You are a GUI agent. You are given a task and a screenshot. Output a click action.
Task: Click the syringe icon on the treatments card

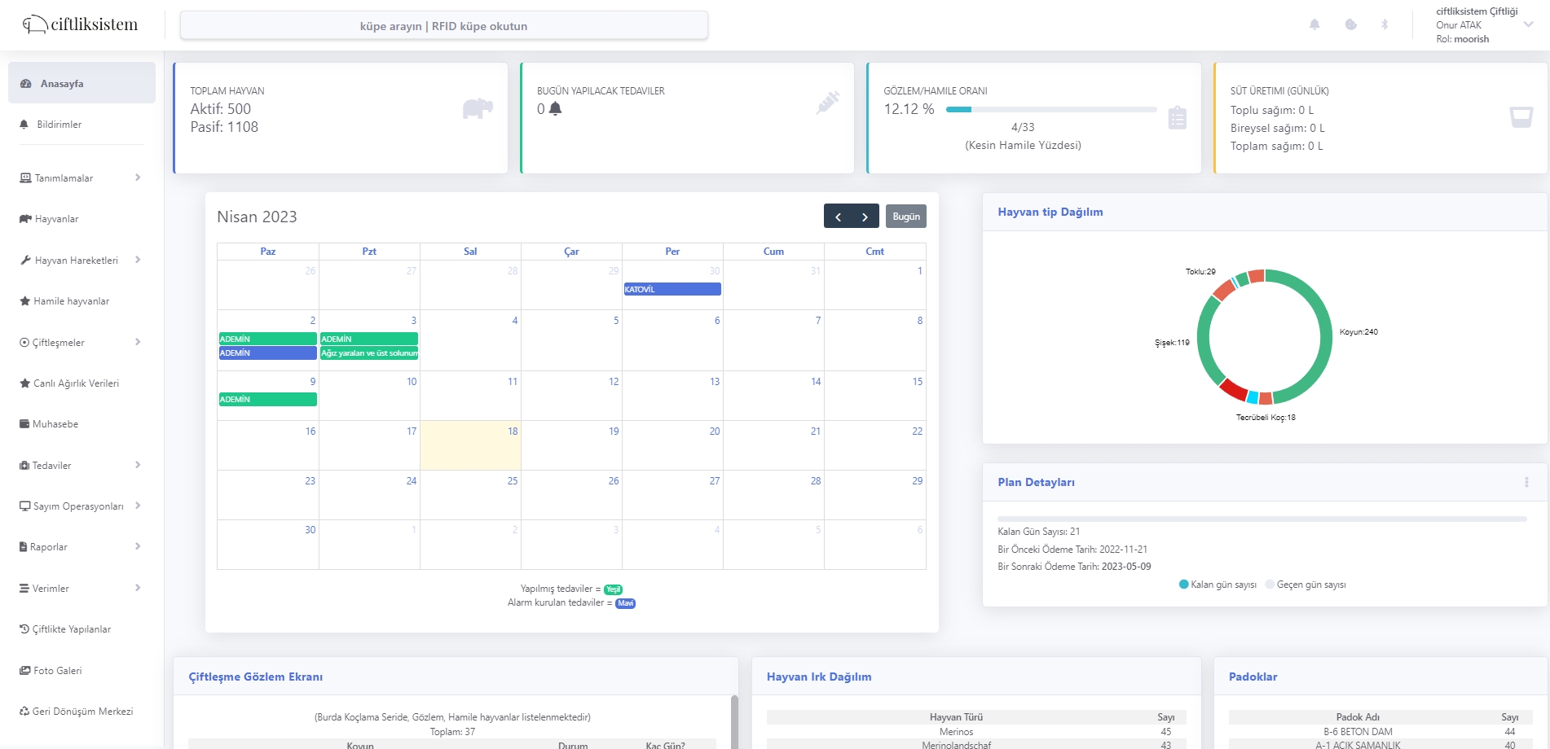click(827, 103)
